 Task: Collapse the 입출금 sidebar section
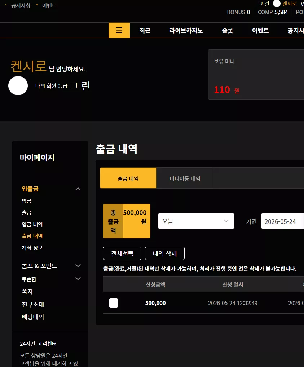pos(78,189)
